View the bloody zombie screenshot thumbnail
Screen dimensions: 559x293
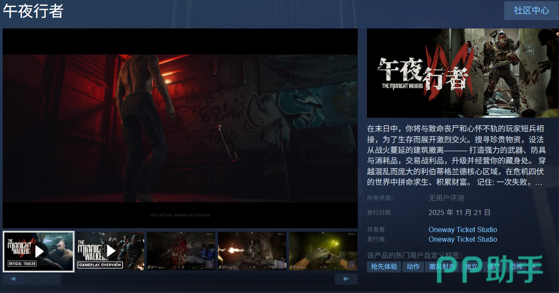click(181, 251)
